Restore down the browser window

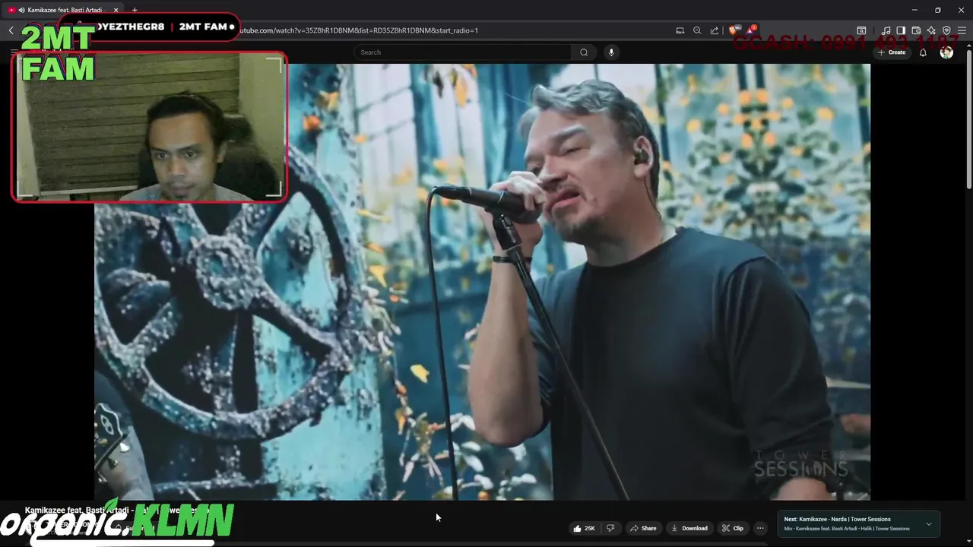[x=938, y=10]
